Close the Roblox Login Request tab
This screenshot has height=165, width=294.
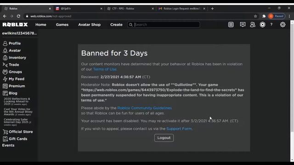204,9
